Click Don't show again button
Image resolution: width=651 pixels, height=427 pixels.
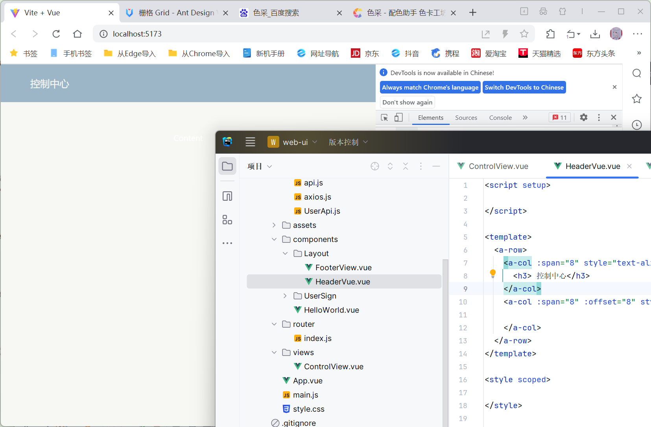pyautogui.click(x=408, y=102)
